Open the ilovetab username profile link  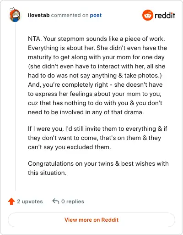[x=39, y=15]
